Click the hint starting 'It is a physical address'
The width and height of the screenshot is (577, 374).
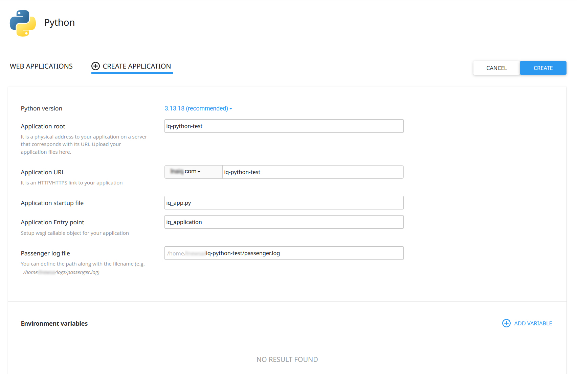84,144
